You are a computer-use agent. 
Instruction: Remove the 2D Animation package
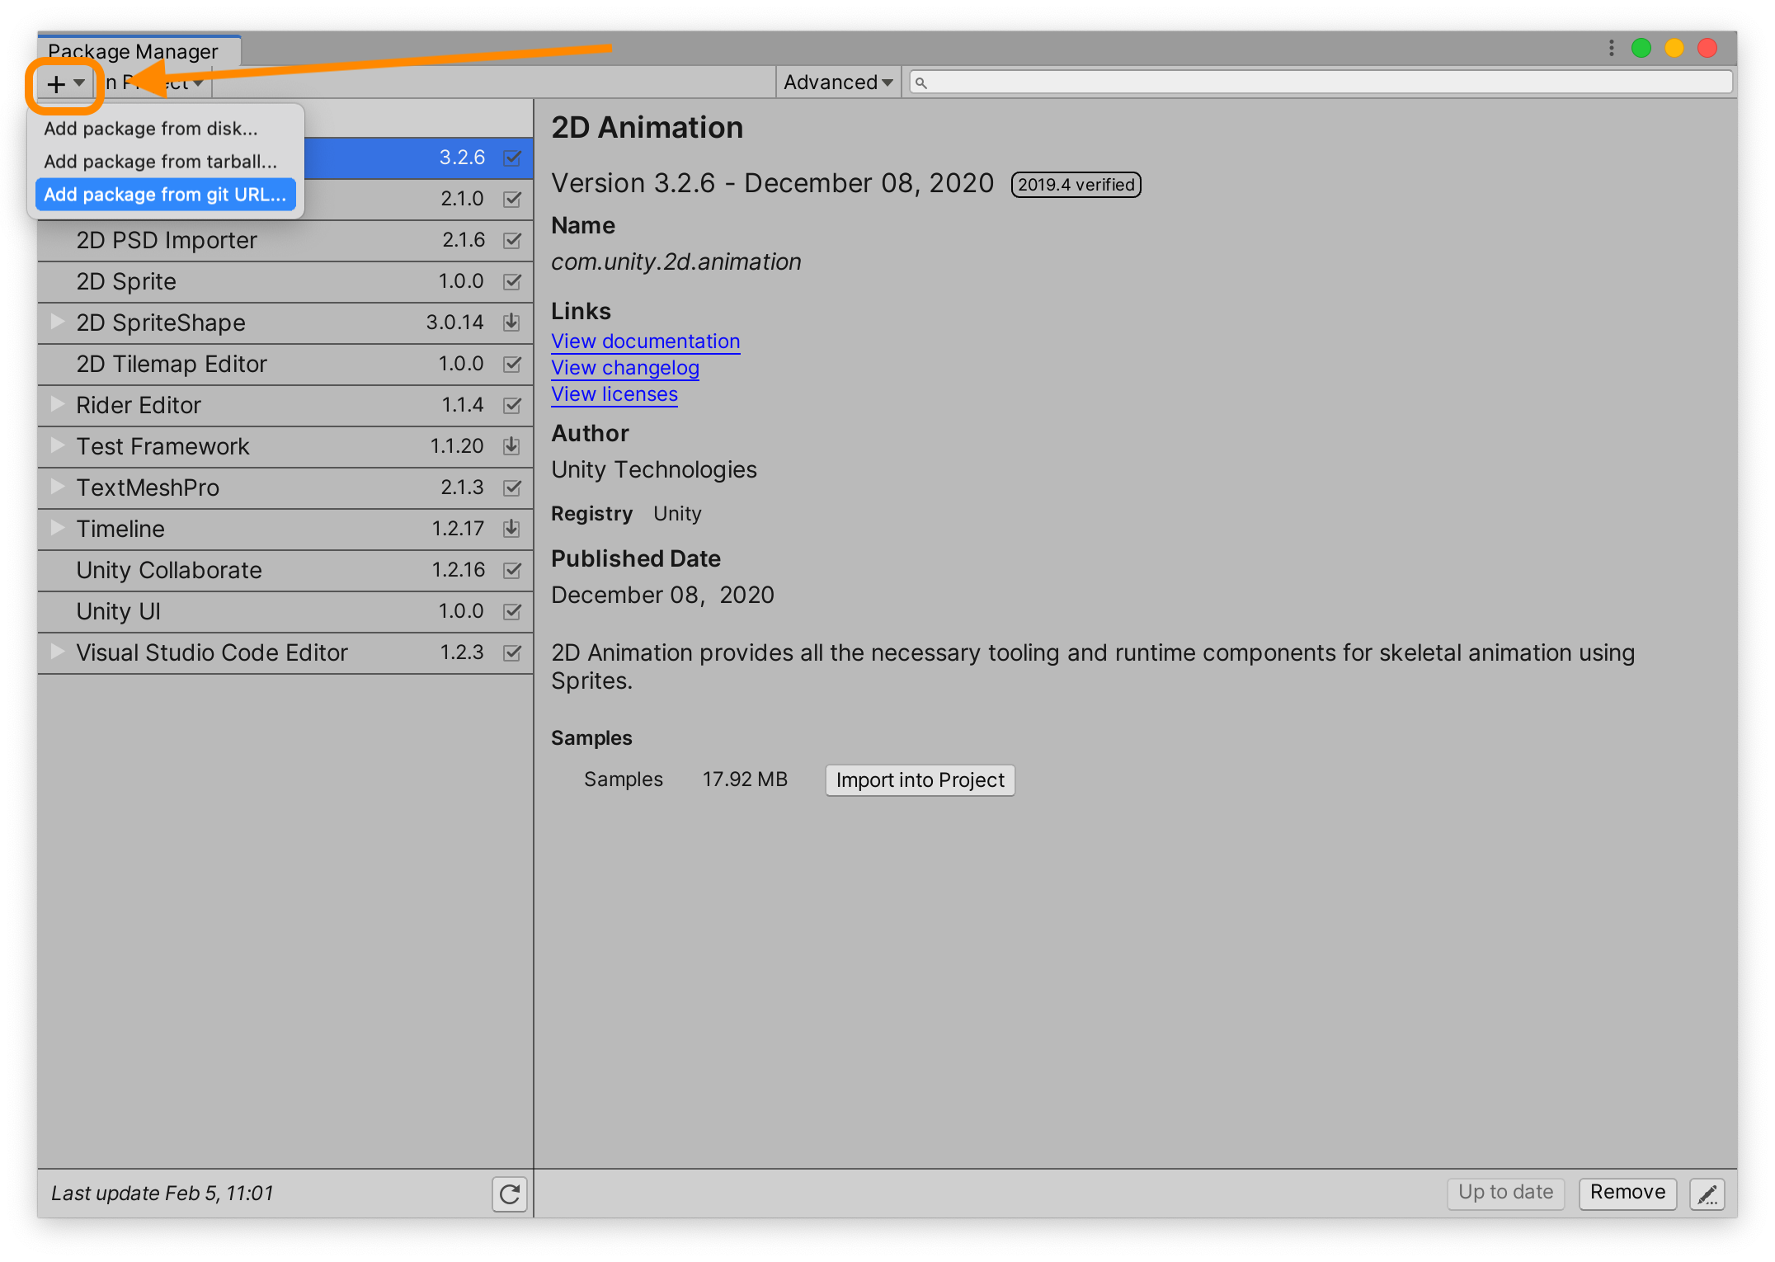pyautogui.click(x=1626, y=1193)
